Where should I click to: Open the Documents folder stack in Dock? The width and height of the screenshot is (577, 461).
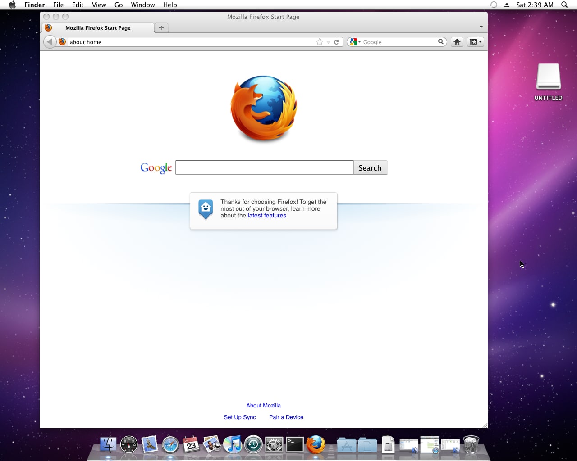(367, 445)
